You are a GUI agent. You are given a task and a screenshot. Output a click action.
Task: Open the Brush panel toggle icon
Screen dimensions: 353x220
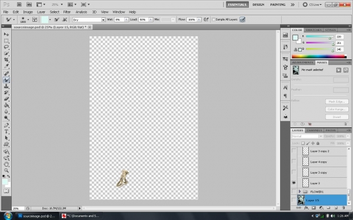pos(35,19)
